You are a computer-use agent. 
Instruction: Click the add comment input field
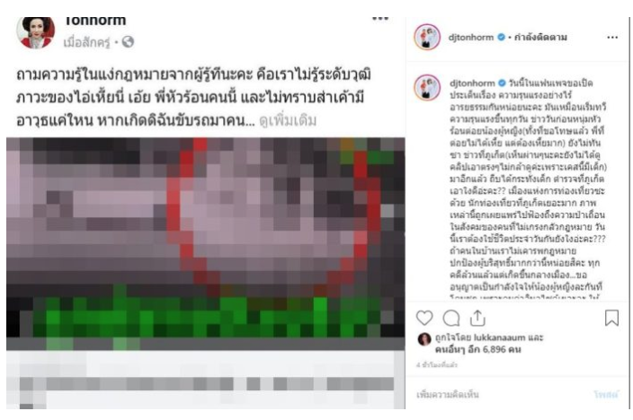pos(501,395)
